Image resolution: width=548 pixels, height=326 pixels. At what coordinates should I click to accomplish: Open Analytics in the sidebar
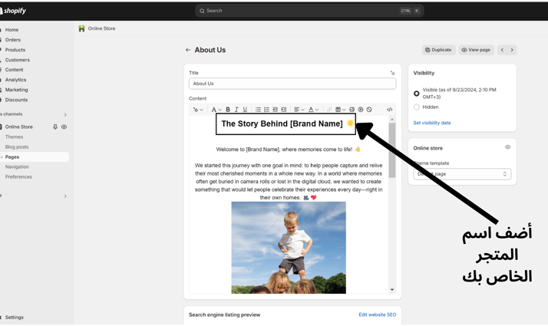coord(15,80)
